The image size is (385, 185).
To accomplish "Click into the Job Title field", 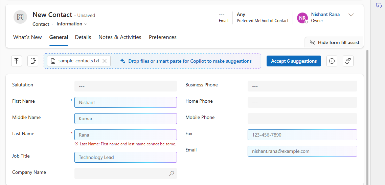I will 126,157.
